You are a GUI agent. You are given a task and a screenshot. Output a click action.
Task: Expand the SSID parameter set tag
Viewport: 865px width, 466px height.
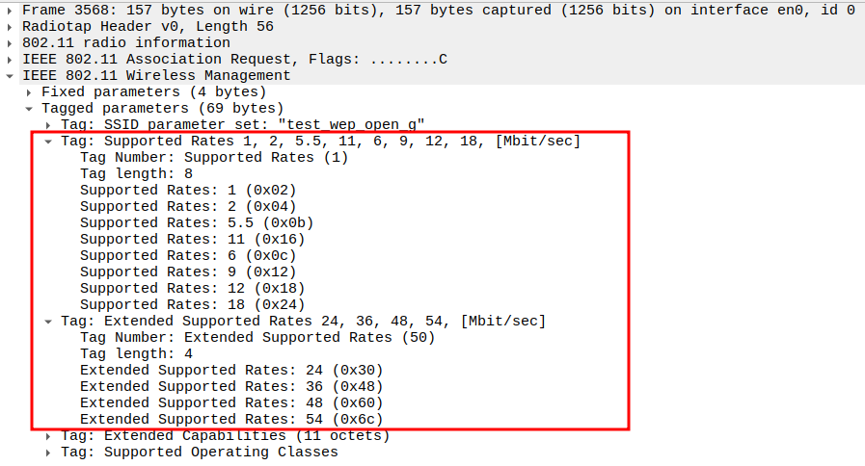pos(49,125)
